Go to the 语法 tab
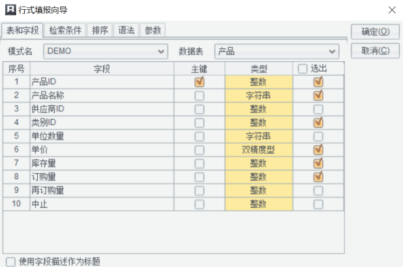 tap(127, 31)
